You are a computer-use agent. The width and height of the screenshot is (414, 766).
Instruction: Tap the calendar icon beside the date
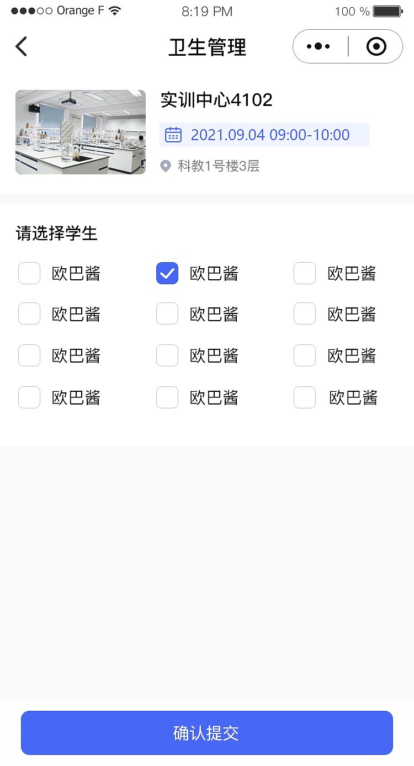(x=173, y=135)
